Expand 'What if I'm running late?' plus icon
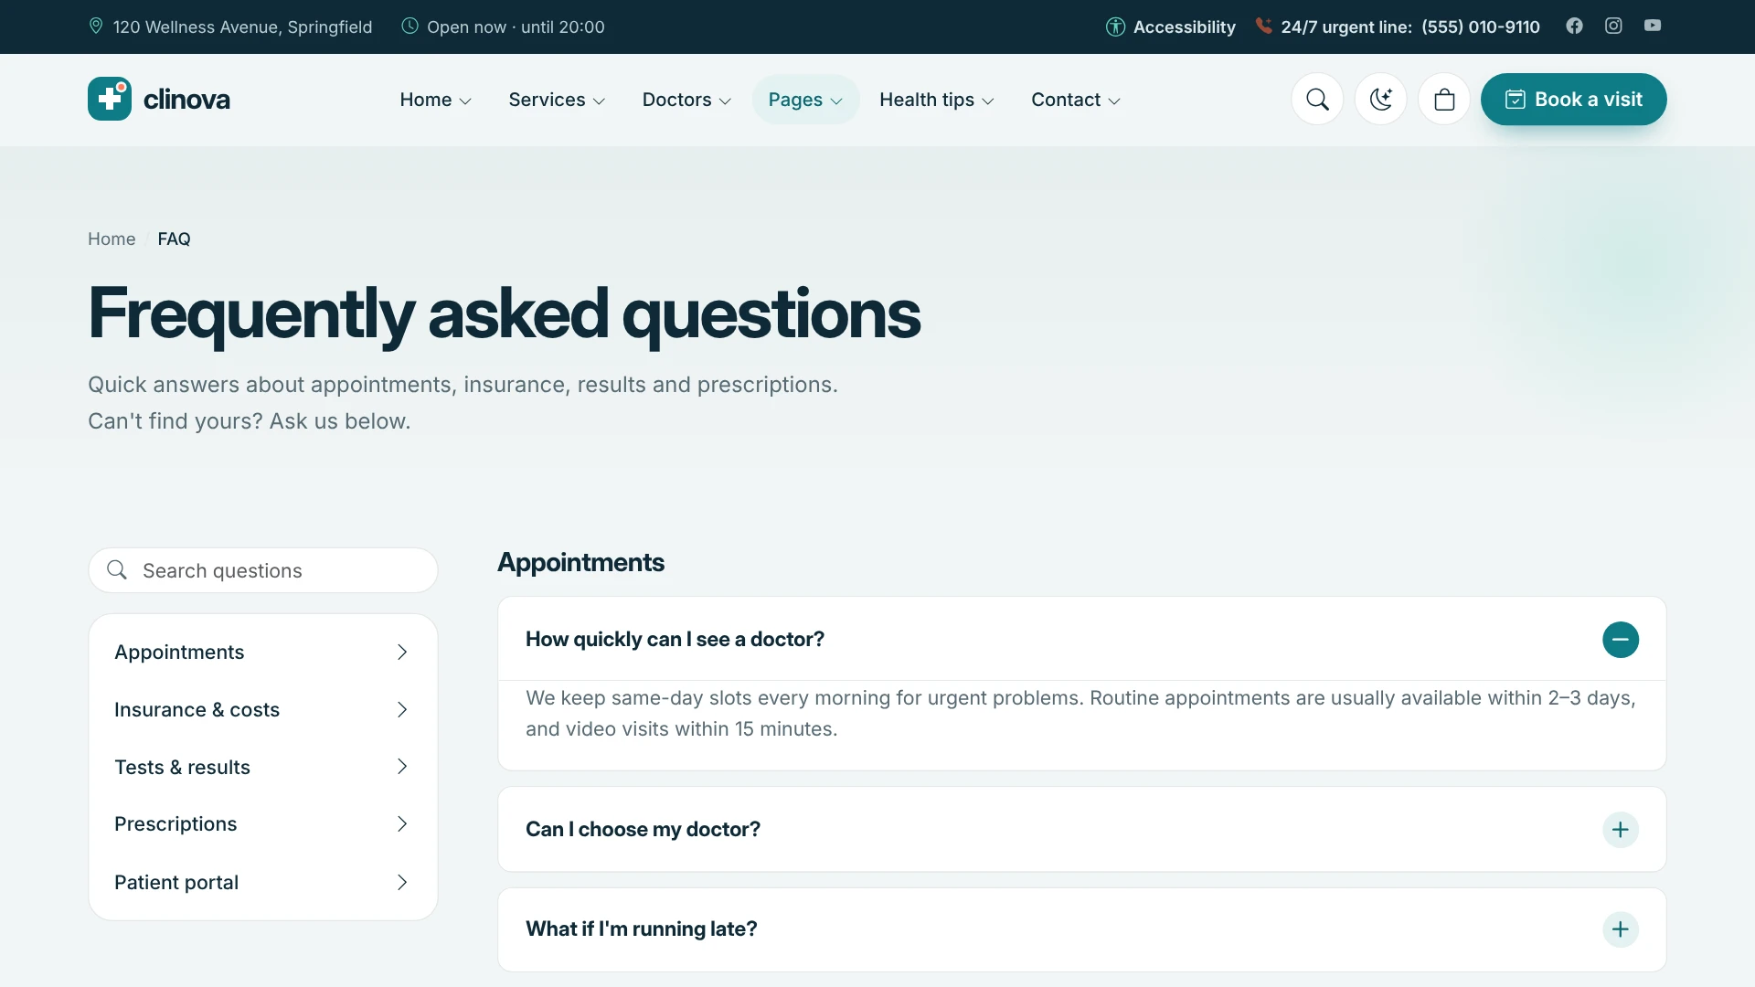The height and width of the screenshot is (987, 1755). pyautogui.click(x=1620, y=929)
